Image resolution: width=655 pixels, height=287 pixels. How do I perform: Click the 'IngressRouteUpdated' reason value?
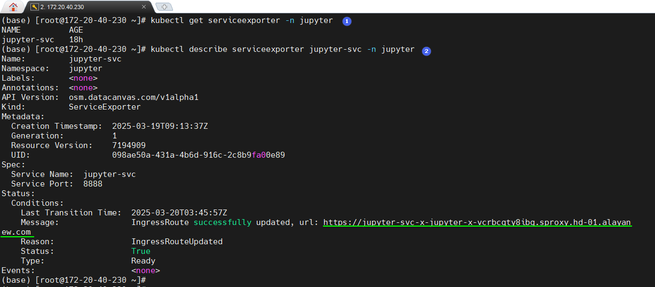coord(177,242)
